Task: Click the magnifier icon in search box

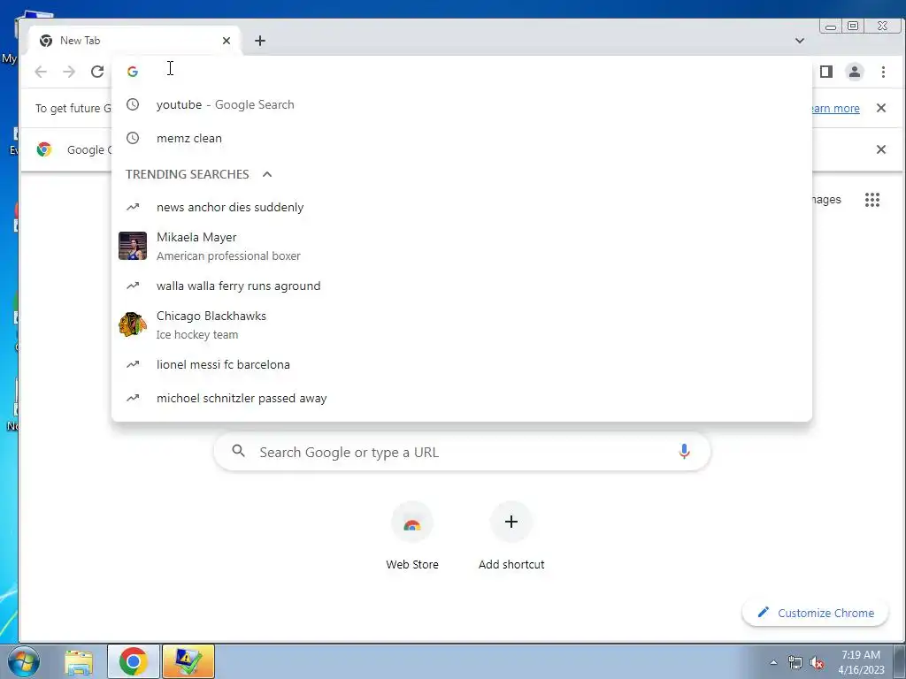Action: tap(238, 451)
